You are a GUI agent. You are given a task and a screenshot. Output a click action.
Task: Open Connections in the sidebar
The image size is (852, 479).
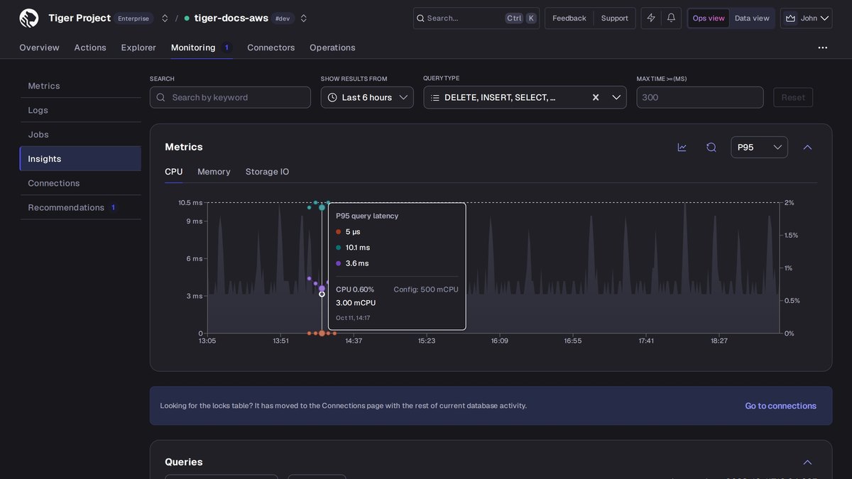coord(80,183)
